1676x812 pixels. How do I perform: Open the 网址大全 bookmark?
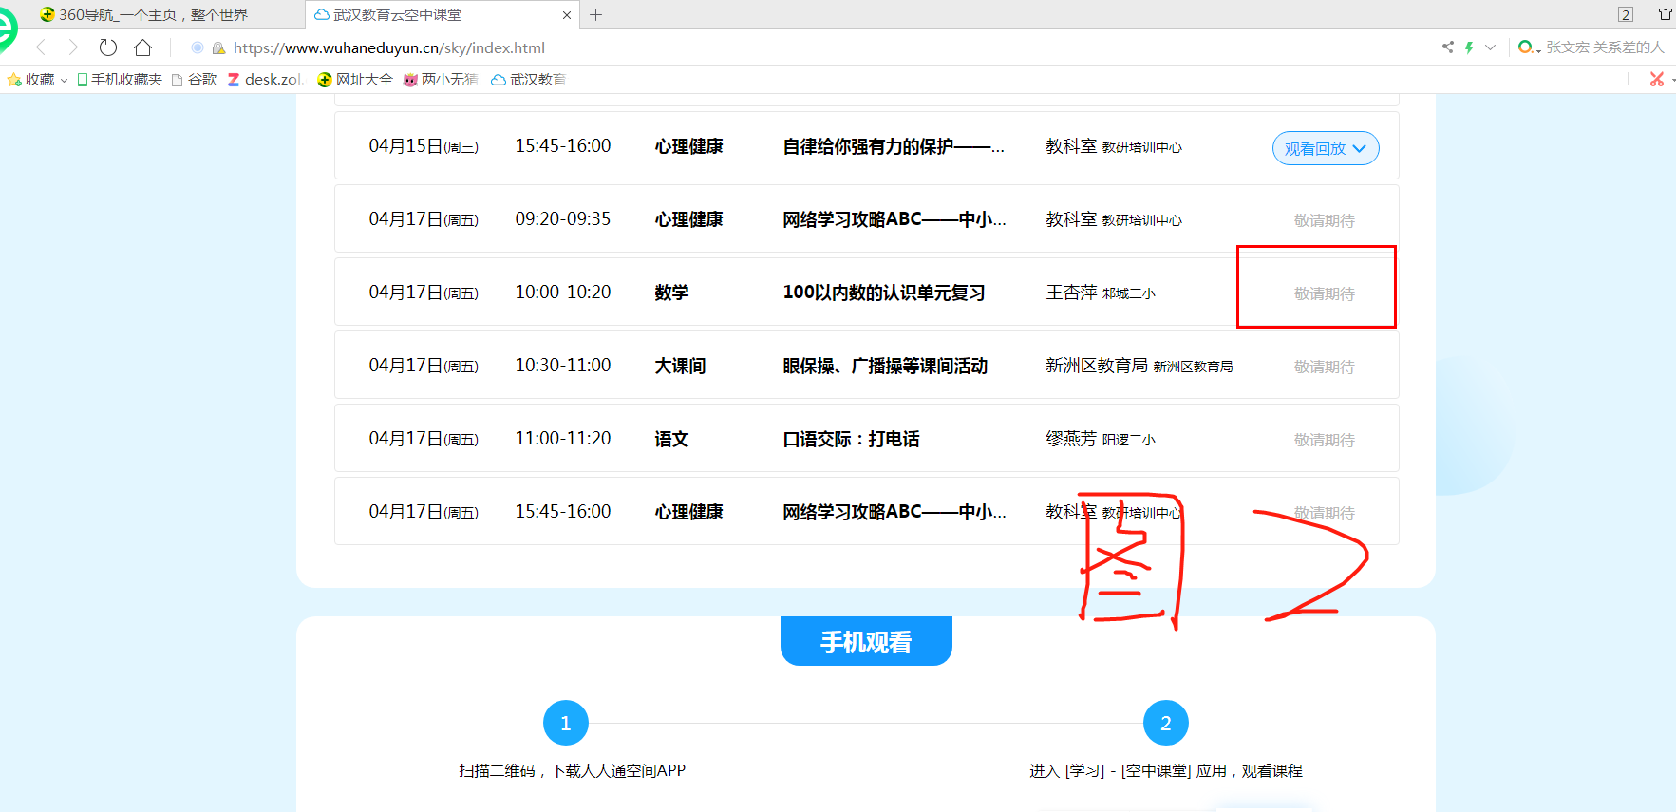pos(355,80)
